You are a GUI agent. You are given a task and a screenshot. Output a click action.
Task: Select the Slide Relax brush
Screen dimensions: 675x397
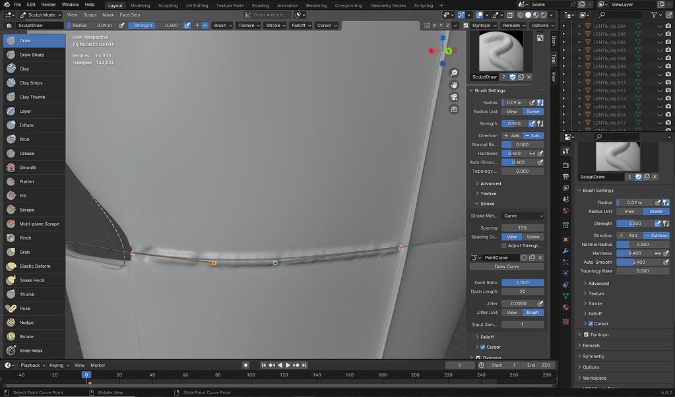point(34,351)
